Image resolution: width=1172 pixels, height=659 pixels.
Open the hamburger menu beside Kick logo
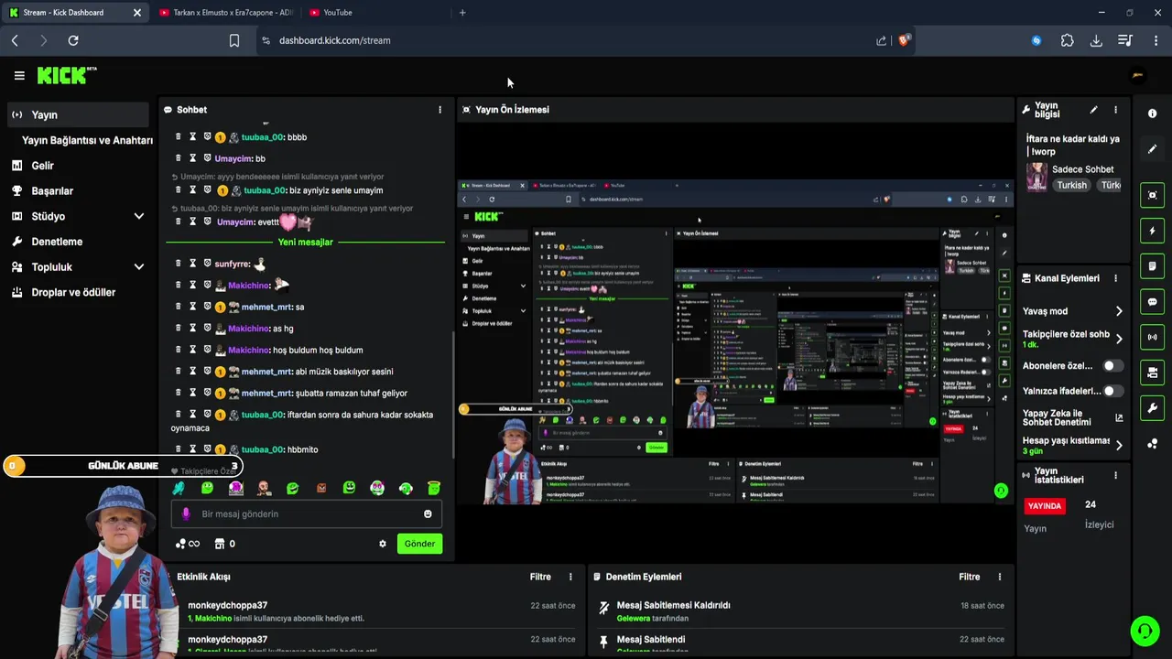[19, 76]
